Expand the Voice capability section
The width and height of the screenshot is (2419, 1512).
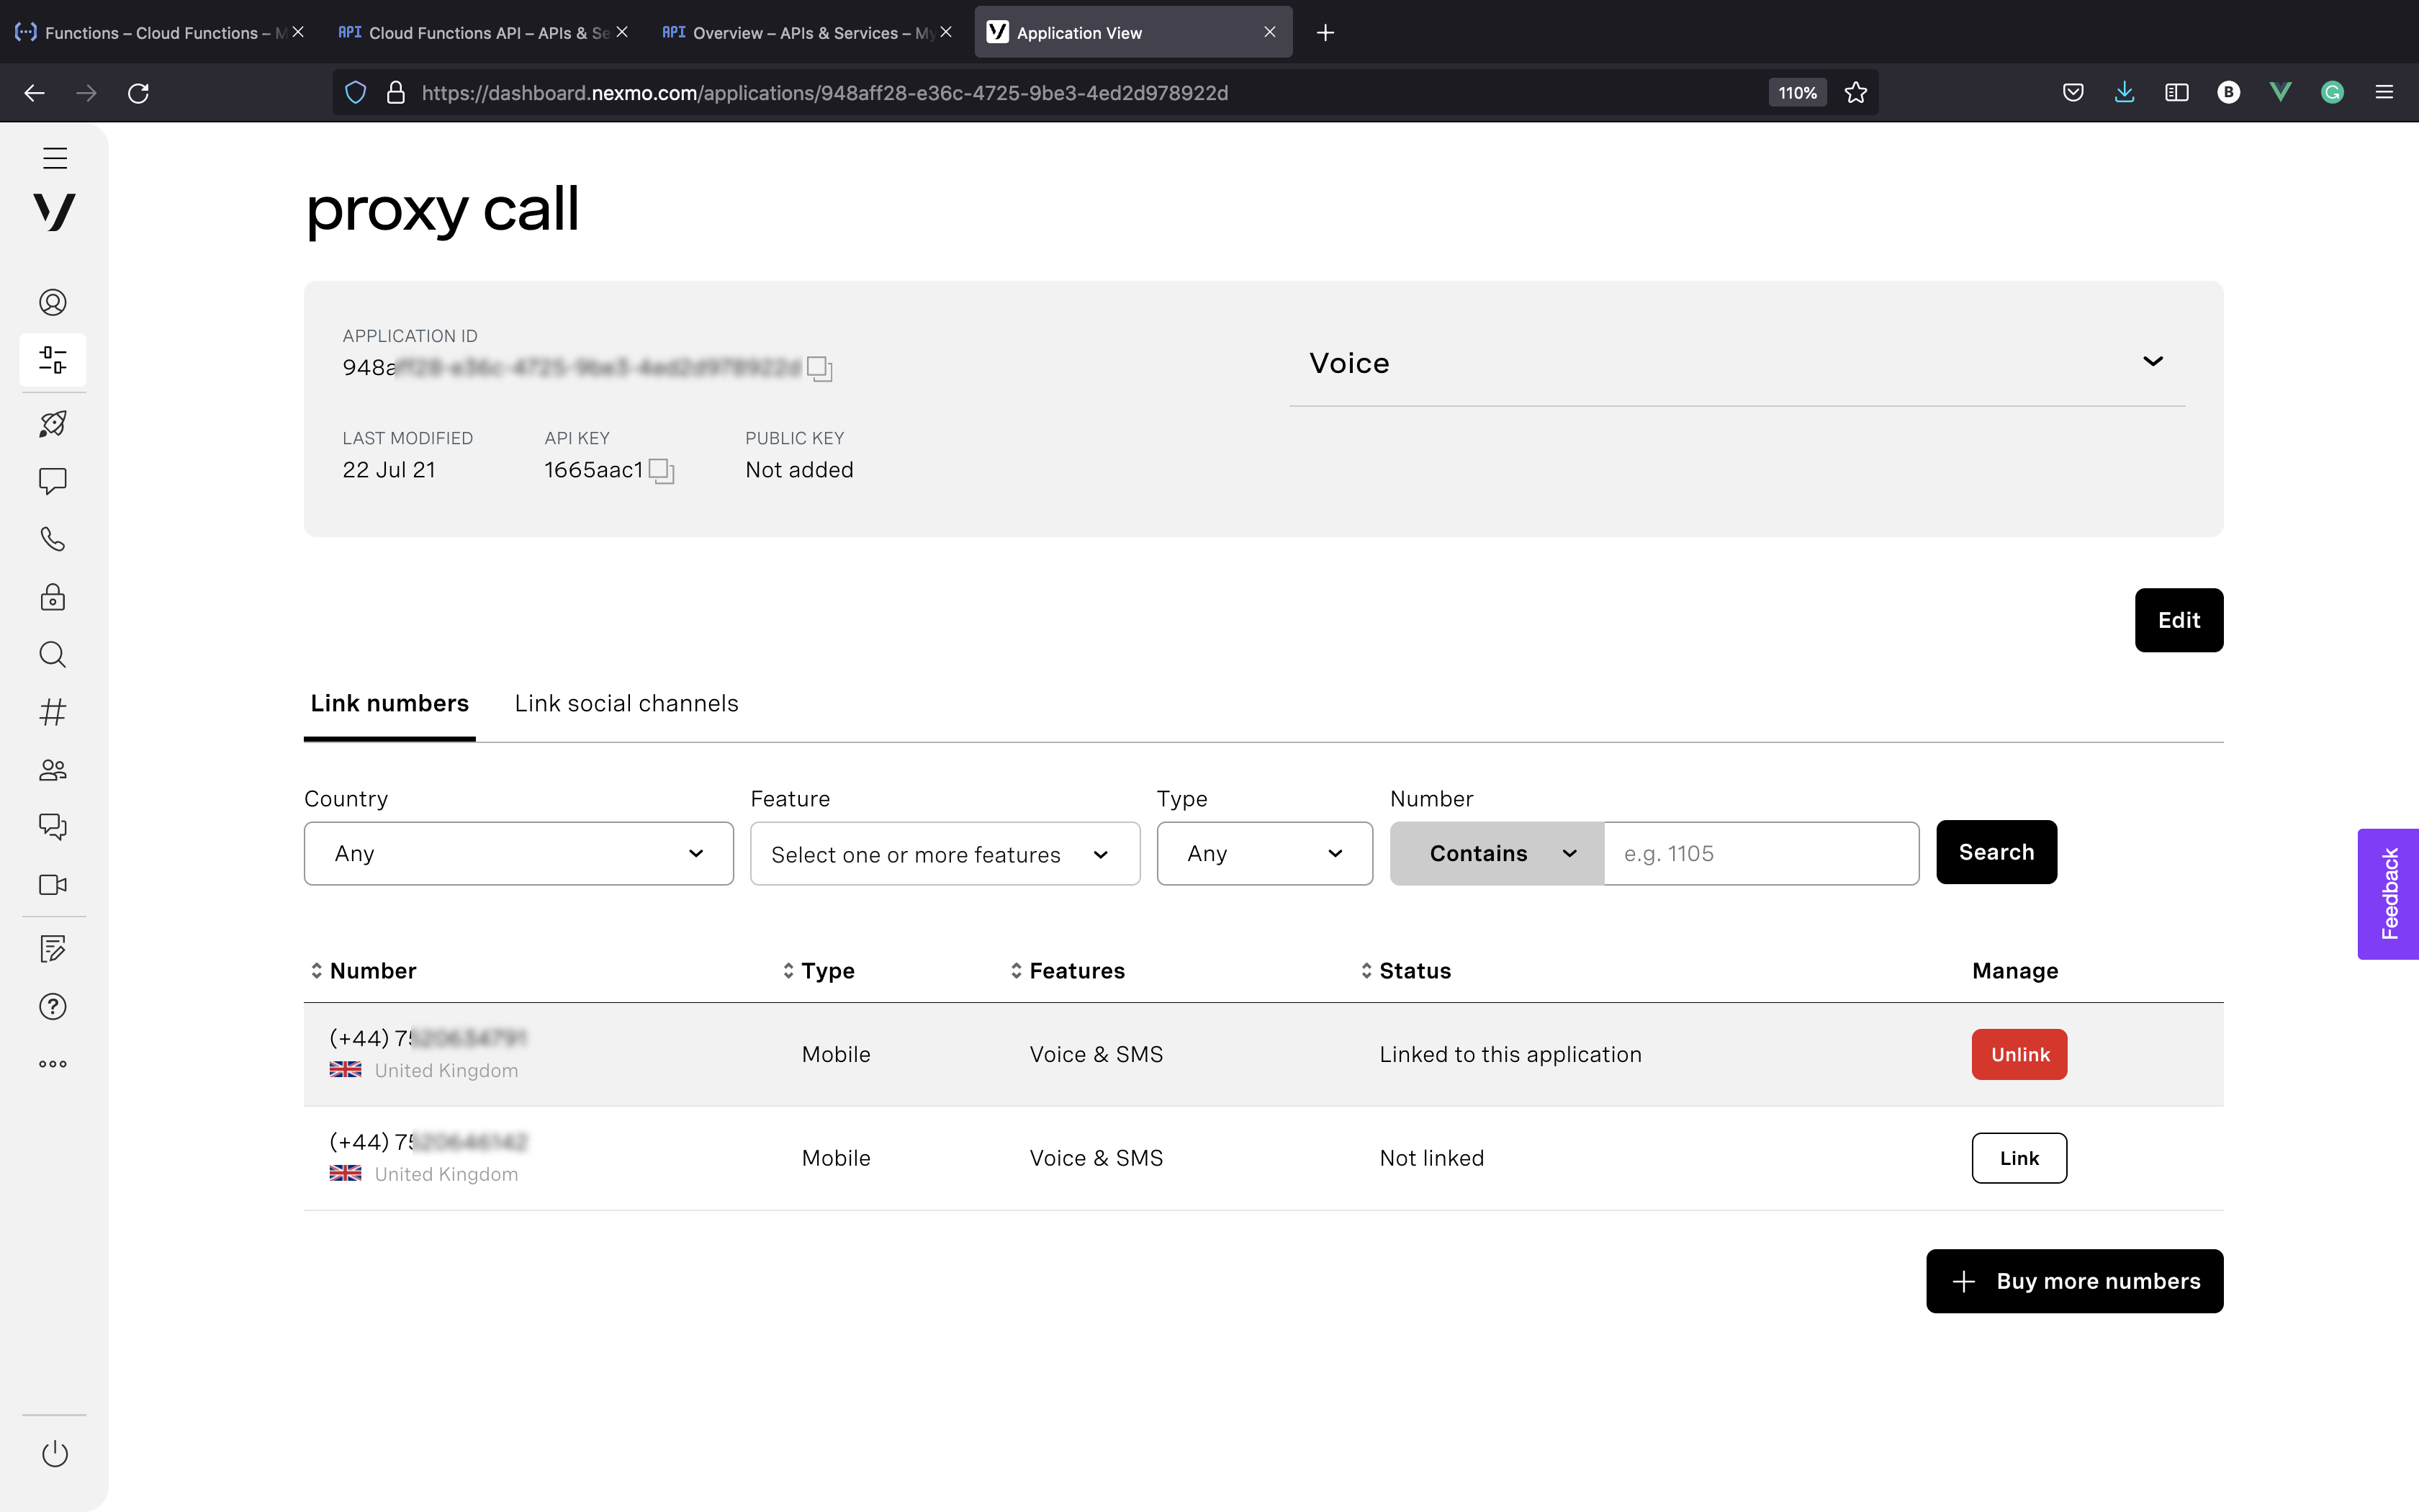pos(1736,363)
